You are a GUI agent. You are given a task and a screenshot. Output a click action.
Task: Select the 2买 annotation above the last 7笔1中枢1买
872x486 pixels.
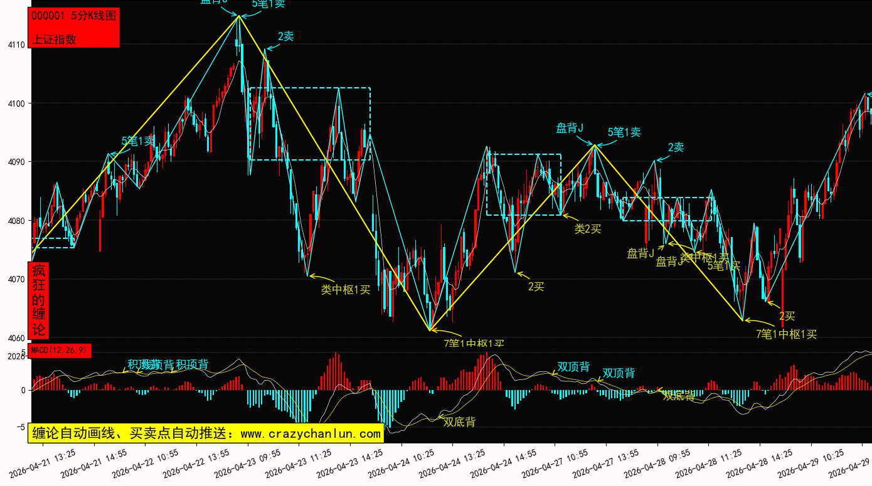(787, 316)
